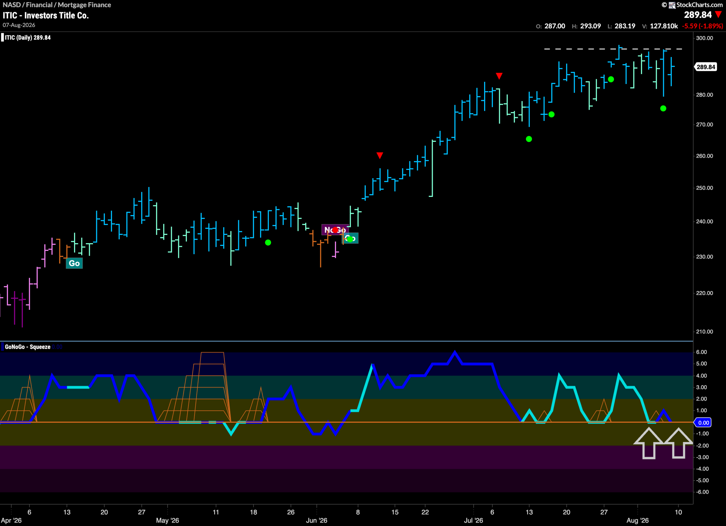Click the Apr '26 date axis label
Screen dimensions: 726x526
click(x=11, y=521)
